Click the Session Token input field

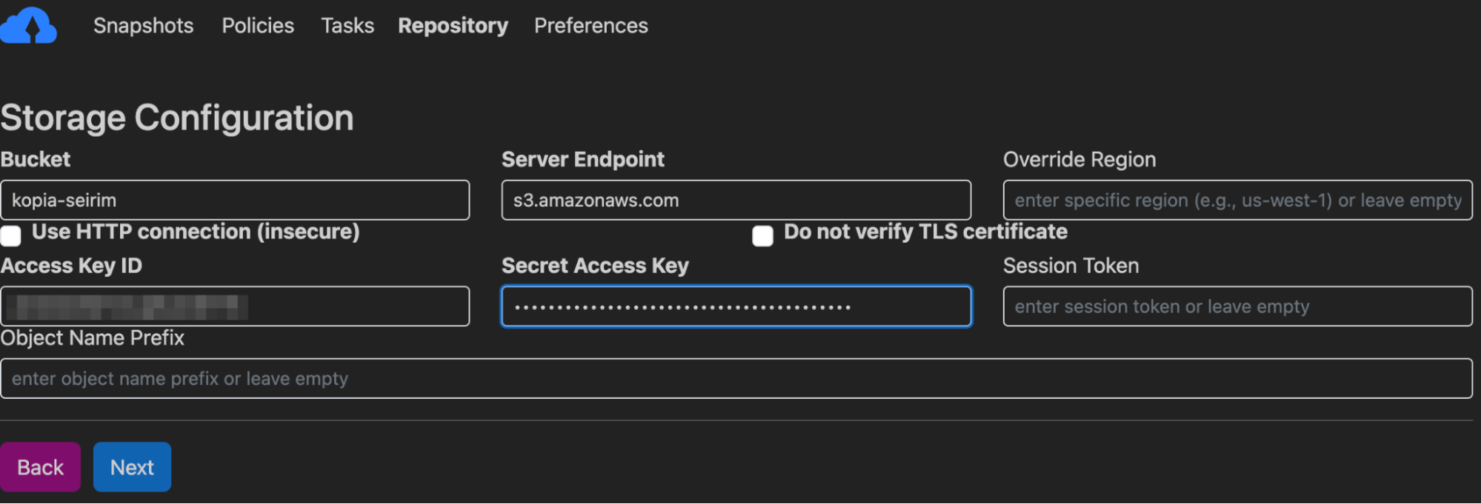[x=1237, y=306]
